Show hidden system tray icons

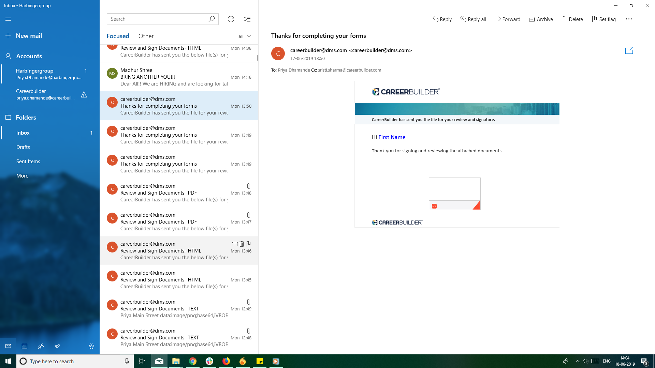coord(577,361)
